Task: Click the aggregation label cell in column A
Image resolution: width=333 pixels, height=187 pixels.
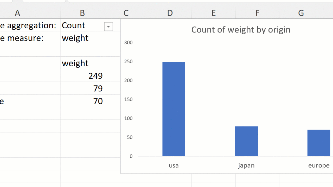Action: coord(29,25)
